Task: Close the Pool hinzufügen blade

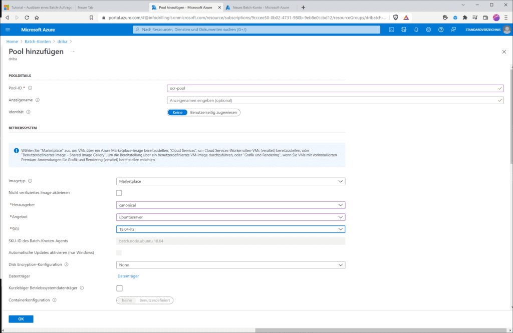Action: point(504,52)
